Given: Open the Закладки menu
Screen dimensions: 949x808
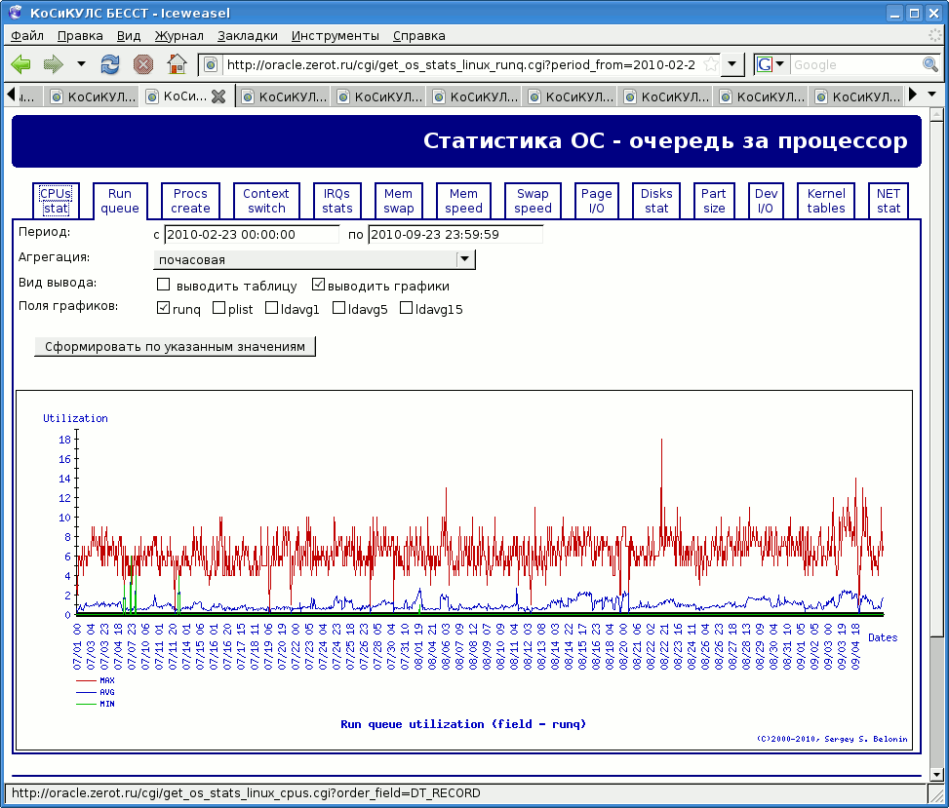Looking at the screenshot, I should point(248,36).
